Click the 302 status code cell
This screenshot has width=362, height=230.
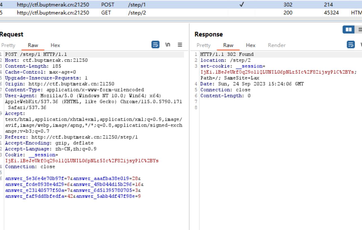[x=288, y=5]
